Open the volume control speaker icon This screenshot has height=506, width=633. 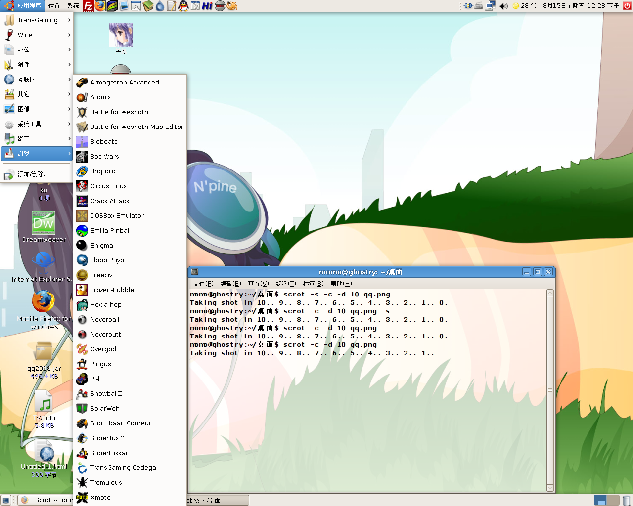point(503,6)
